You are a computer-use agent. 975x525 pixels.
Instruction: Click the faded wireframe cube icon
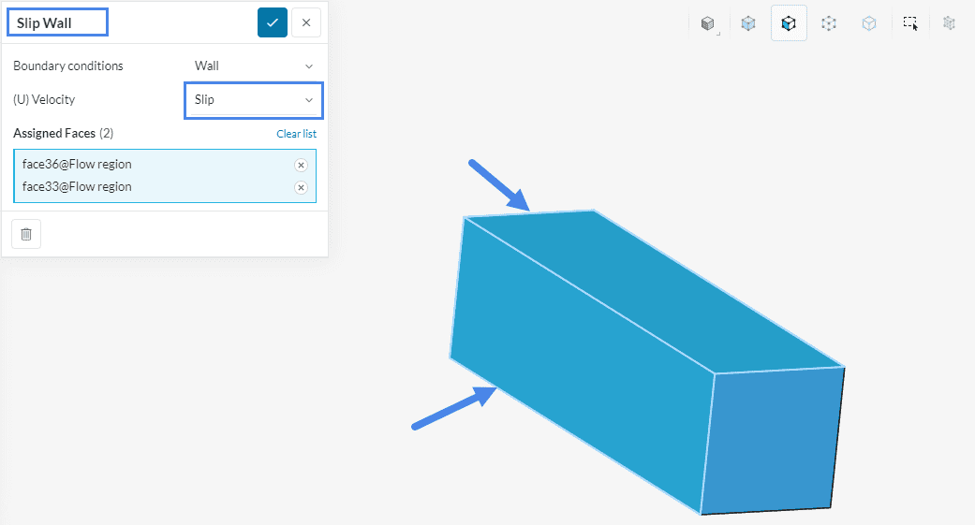click(949, 23)
